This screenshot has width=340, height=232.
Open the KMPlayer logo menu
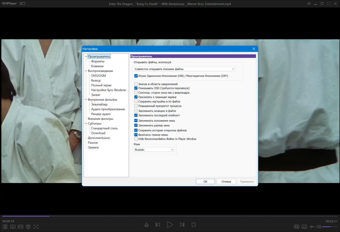pyautogui.click(x=9, y=4)
